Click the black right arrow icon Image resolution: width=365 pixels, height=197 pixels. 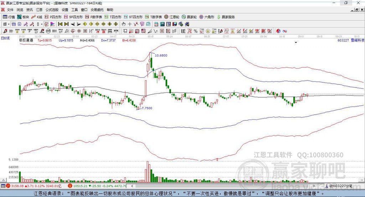pyautogui.click(x=79, y=24)
